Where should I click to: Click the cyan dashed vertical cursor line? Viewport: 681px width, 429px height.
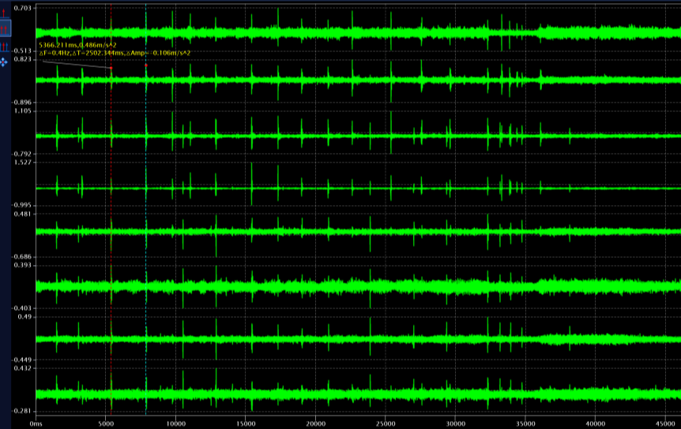pyautogui.click(x=146, y=237)
